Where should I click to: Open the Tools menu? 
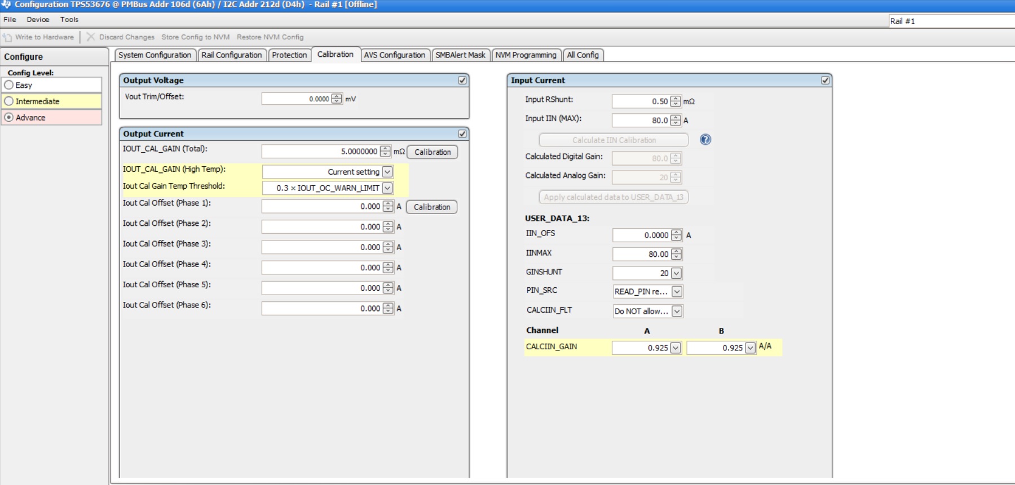pos(69,20)
